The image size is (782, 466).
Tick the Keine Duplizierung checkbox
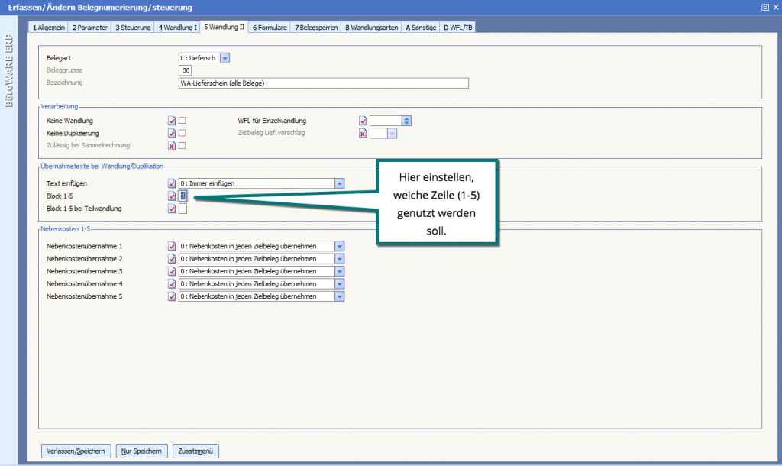point(183,133)
